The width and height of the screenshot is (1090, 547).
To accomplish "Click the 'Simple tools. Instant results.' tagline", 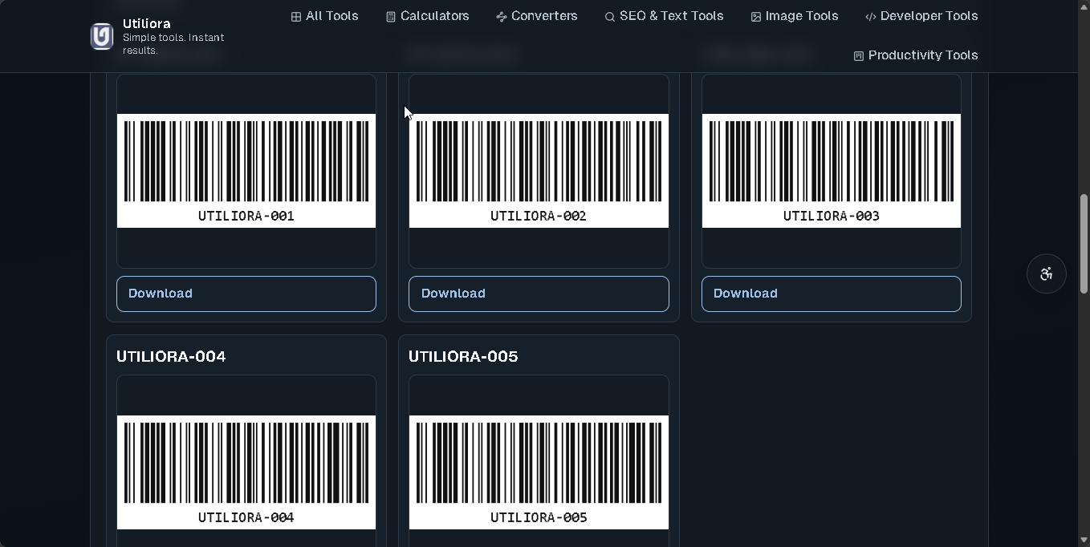I will click(x=173, y=44).
